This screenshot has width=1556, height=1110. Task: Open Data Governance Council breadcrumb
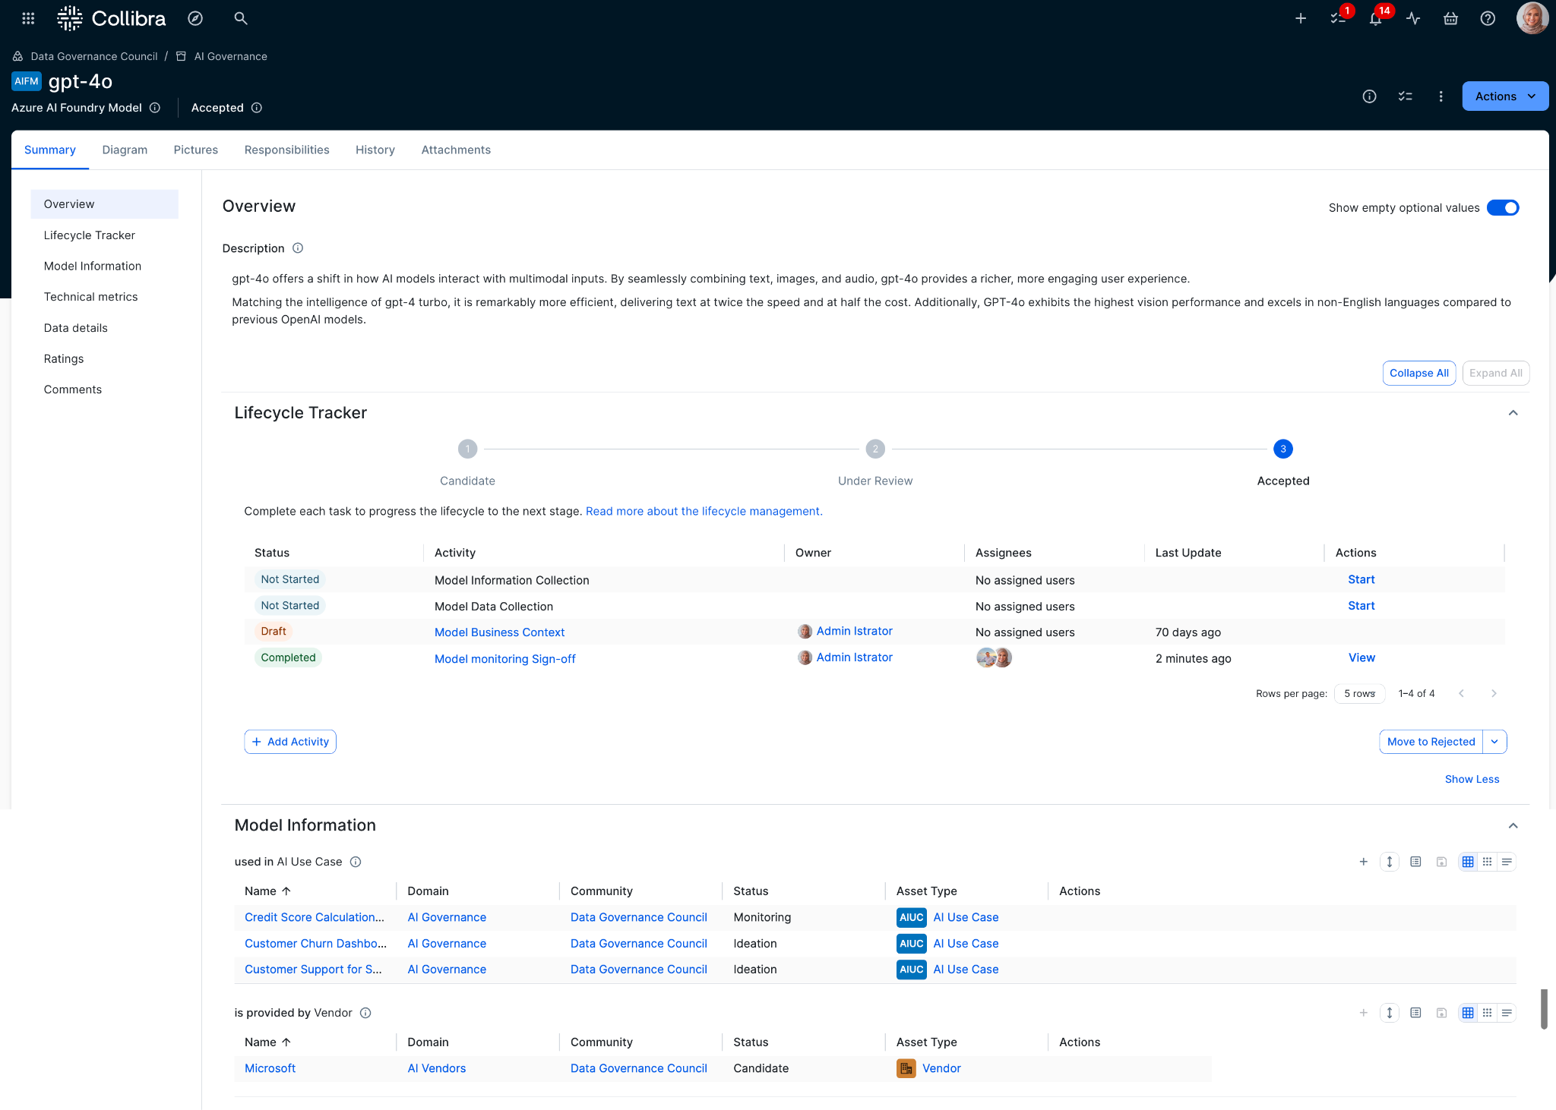(x=94, y=56)
